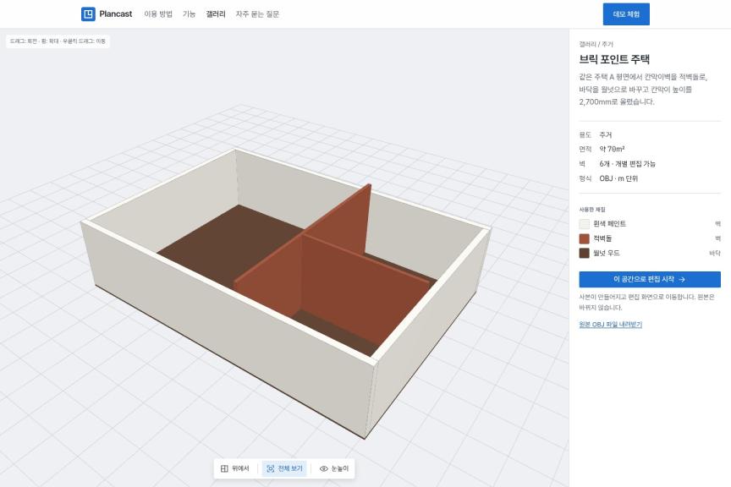The image size is (731, 487).
Task: Switch to 위에서 top view
Action: (235, 468)
